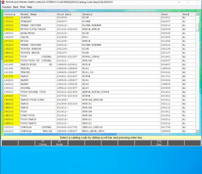This screenshot has width=202, height=174.
Task: Click the F4 Model button
Action: [x=59, y=143]
